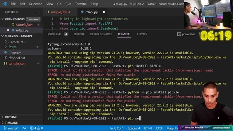This screenshot has height=131, width=233.
Task: Click the 1 unsaved badge
Action: click(33, 19)
